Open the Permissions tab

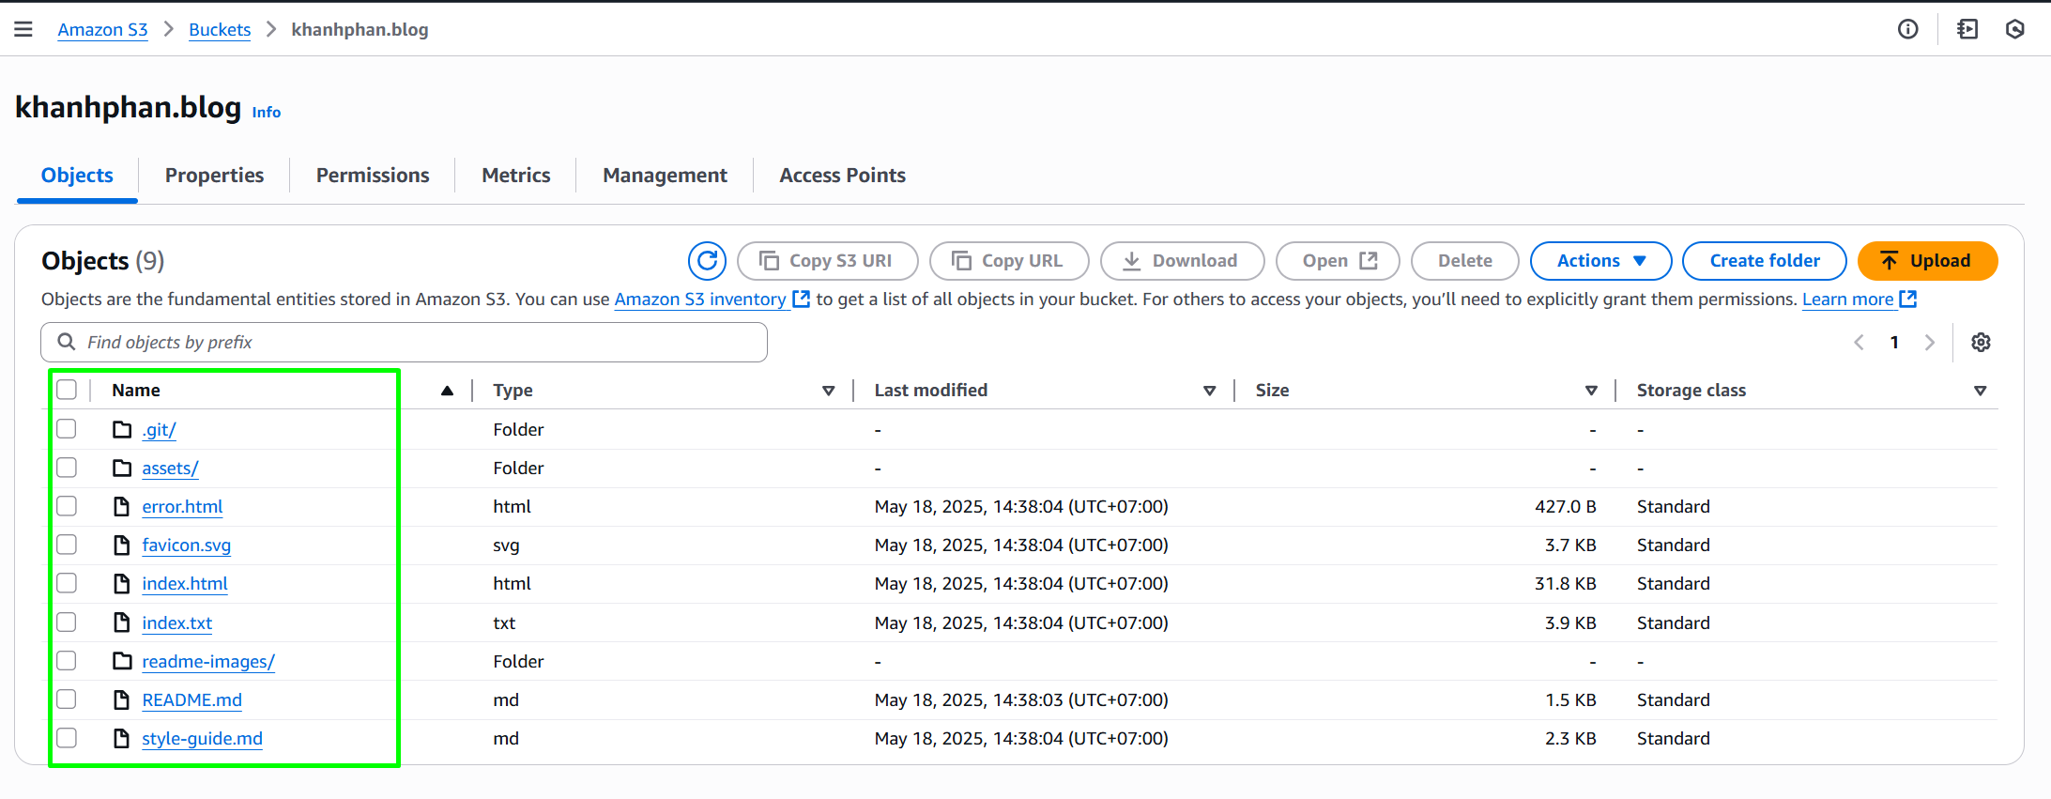(373, 176)
